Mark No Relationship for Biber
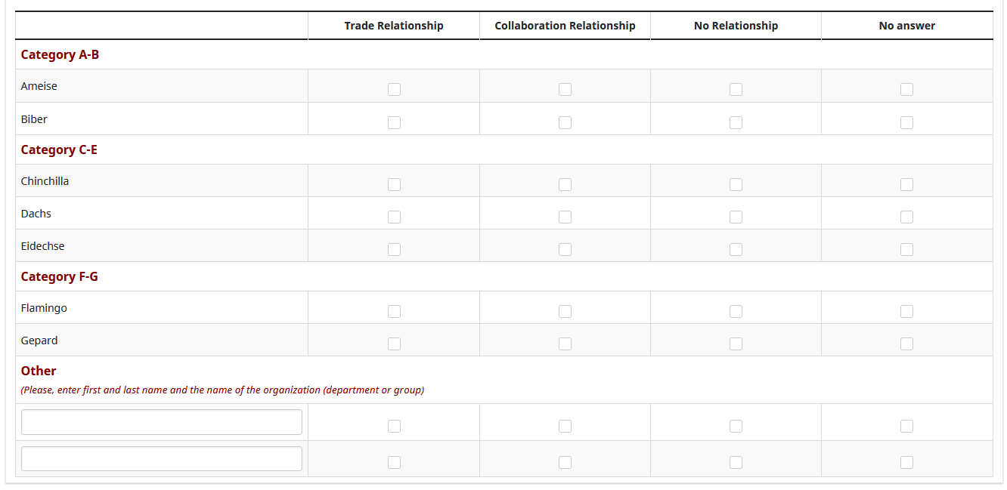Image resolution: width=1007 pixels, height=490 pixels. [x=736, y=122]
